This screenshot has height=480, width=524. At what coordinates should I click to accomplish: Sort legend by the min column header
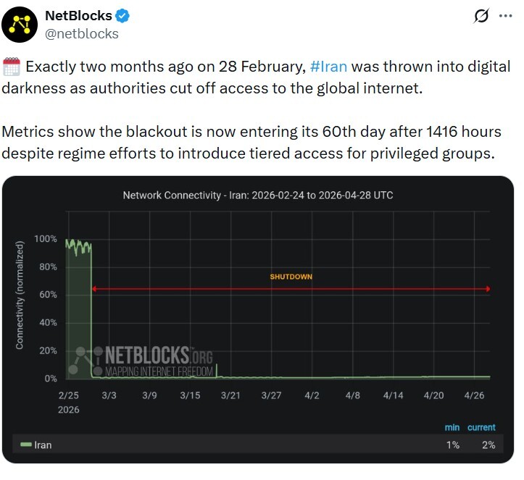pos(452,427)
